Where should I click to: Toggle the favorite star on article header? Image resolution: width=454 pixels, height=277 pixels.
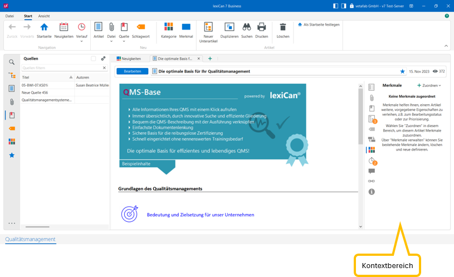click(x=402, y=71)
